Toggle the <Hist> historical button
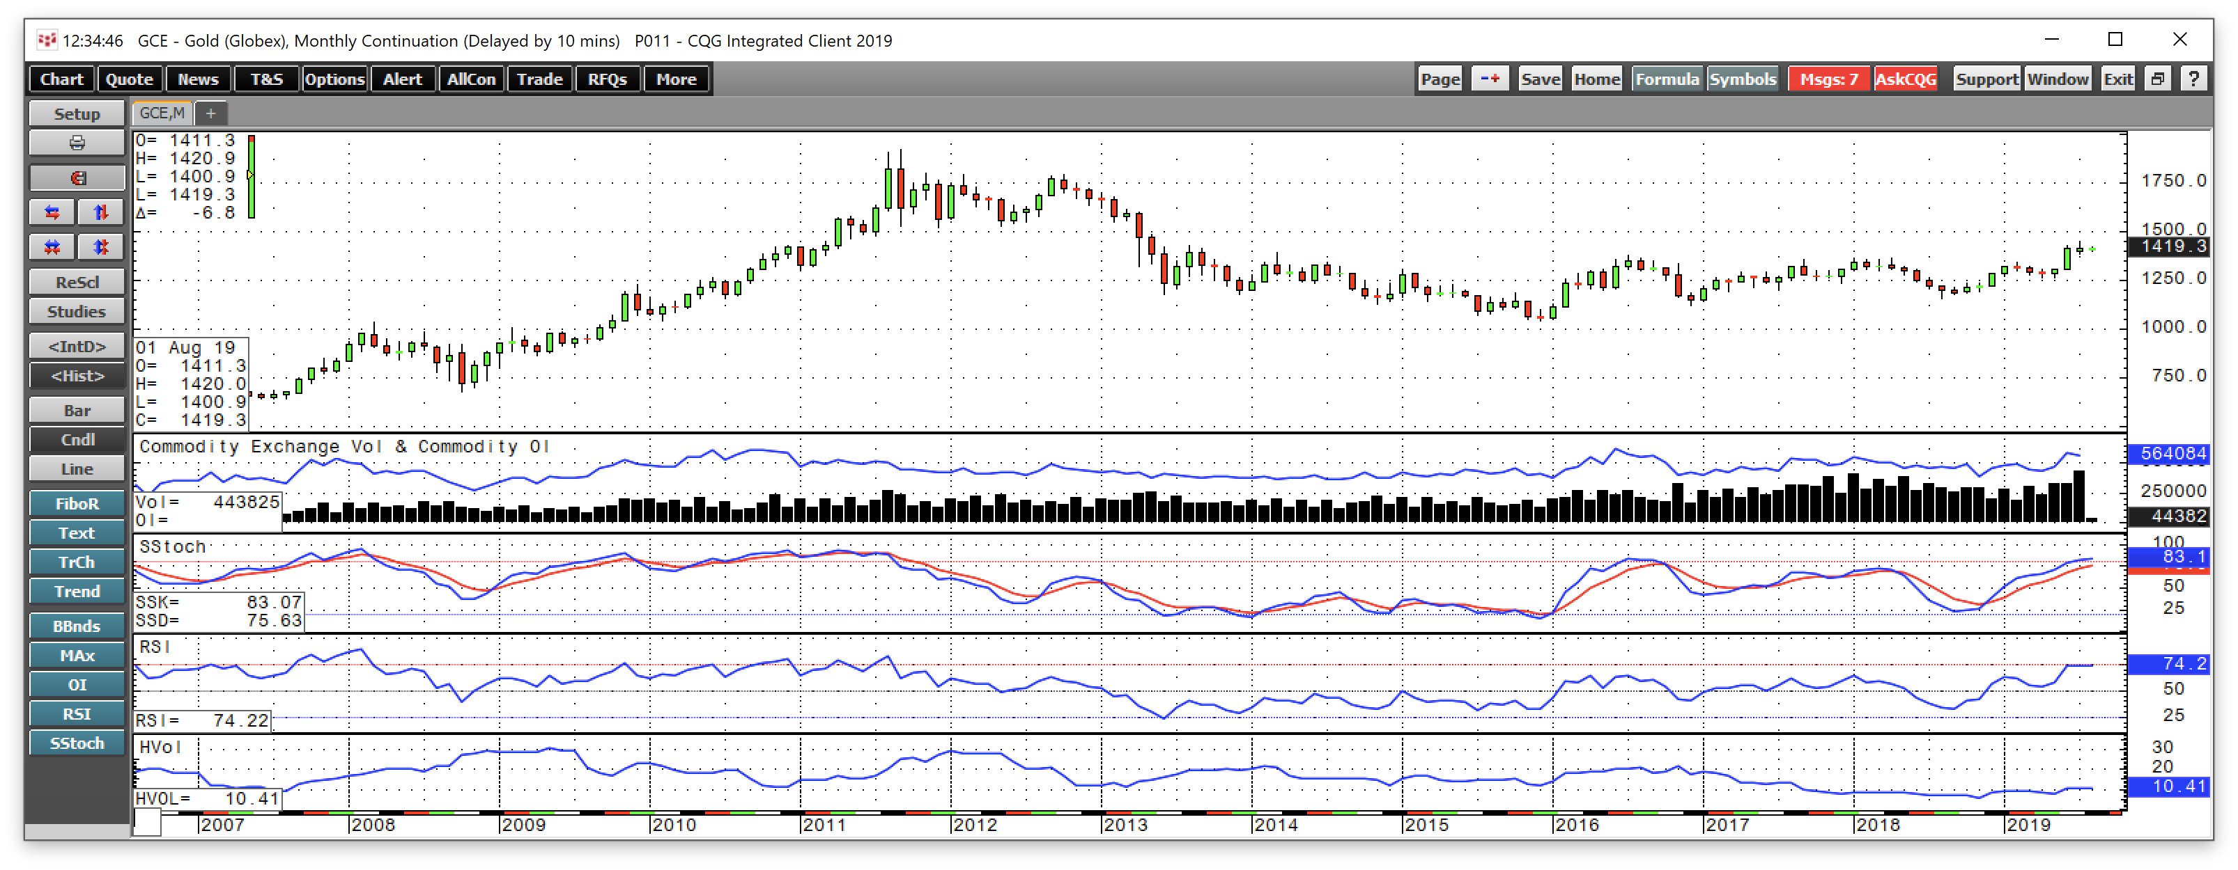The width and height of the screenshot is (2238, 870). point(77,376)
